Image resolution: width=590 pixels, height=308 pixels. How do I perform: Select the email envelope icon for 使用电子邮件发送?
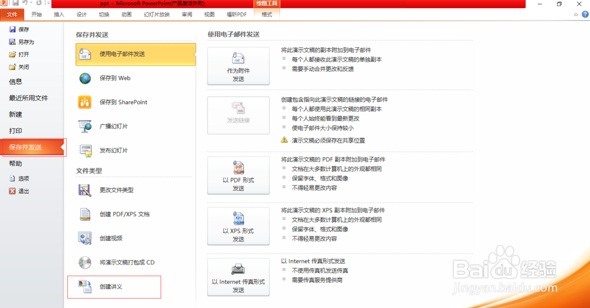[x=85, y=54]
